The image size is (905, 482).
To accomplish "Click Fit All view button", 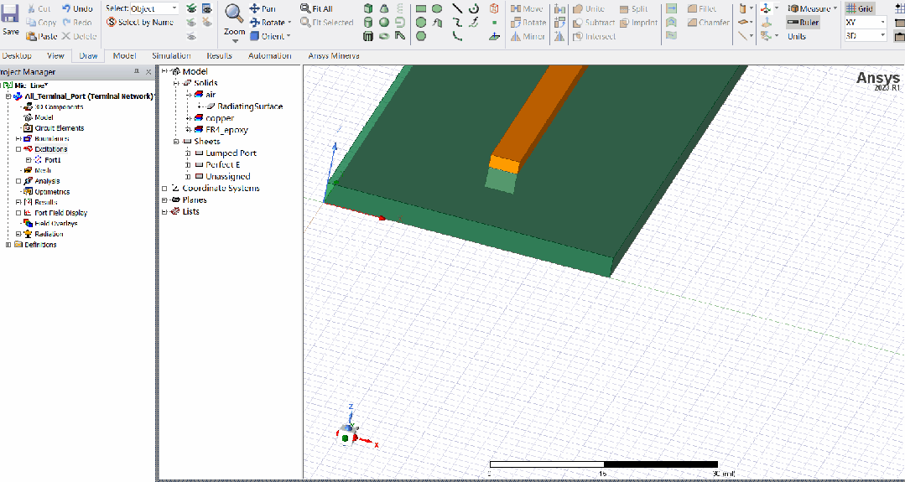I will click(x=316, y=8).
